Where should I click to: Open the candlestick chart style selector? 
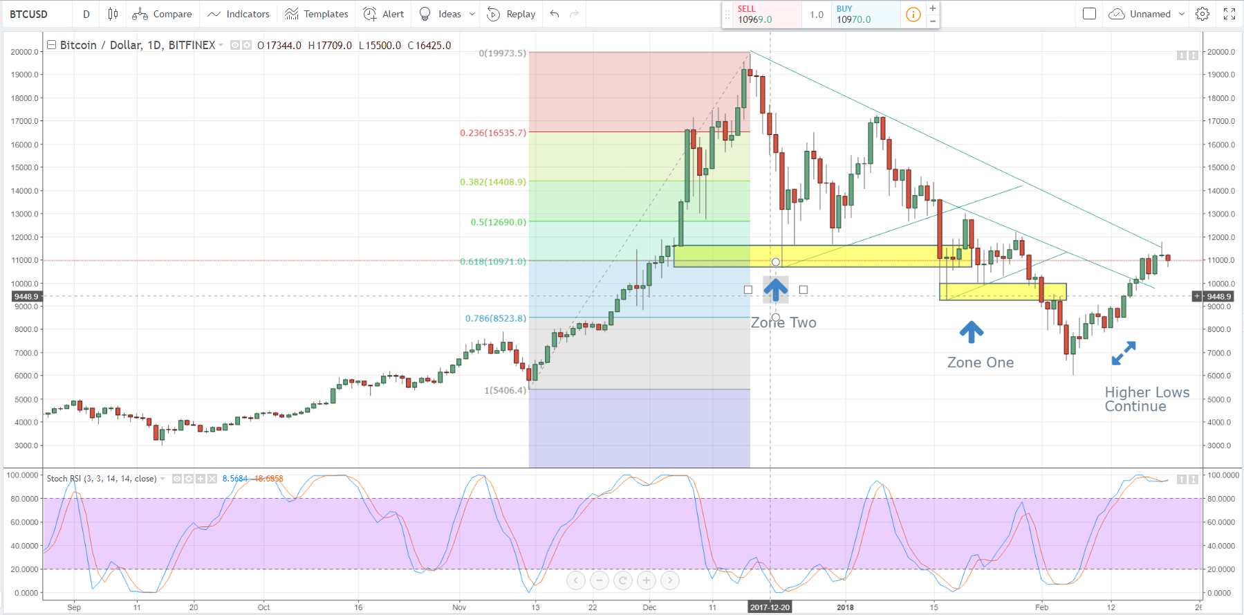(x=113, y=14)
